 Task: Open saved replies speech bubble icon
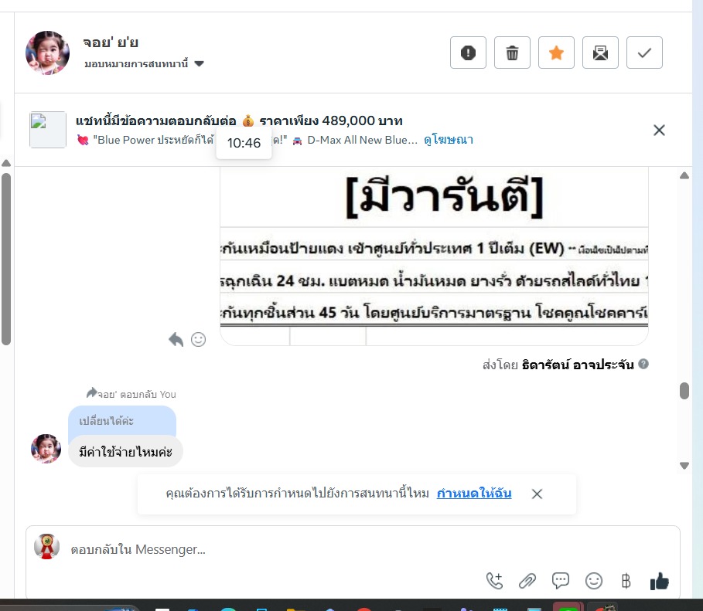point(561,581)
